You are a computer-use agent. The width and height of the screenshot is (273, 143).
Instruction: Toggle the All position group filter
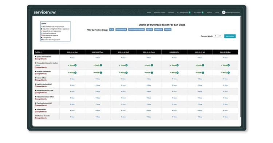click(112, 30)
